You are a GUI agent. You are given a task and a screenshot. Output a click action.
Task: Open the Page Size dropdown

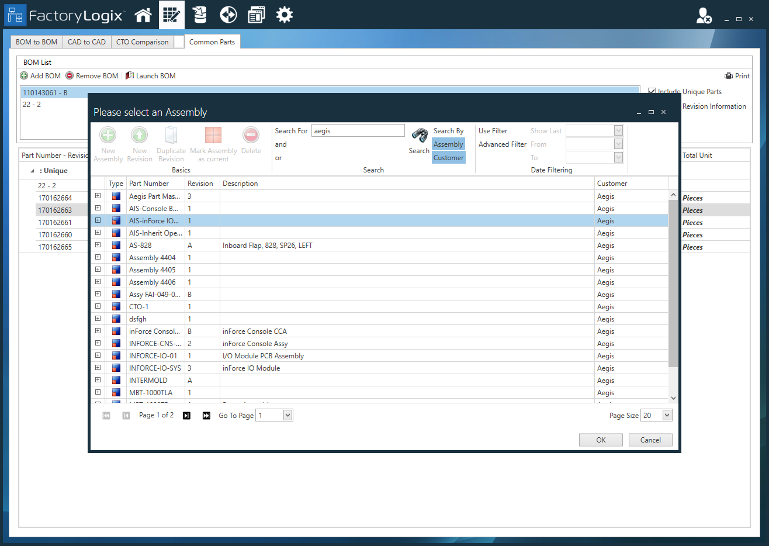point(667,416)
